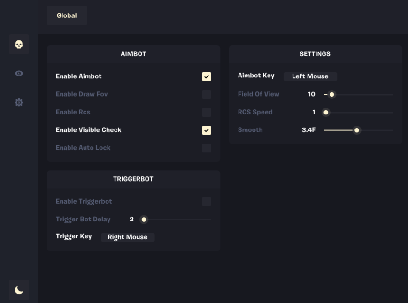Viewport: 408px width, 303px height.
Task: Open the Aimbot Key Left Mouse selector
Action: pyautogui.click(x=310, y=76)
